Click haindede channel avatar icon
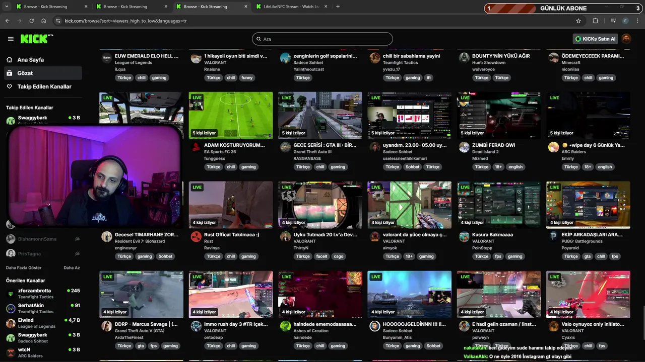The width and height of the screenshot is (645, 362). [285, 326]
